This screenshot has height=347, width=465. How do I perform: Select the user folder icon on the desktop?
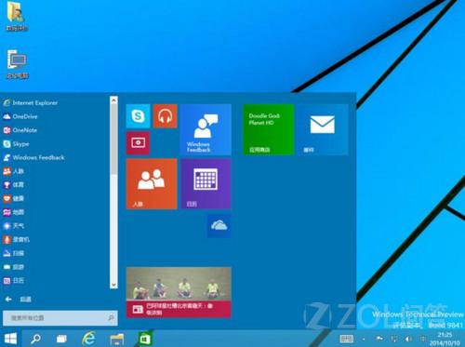17,17
